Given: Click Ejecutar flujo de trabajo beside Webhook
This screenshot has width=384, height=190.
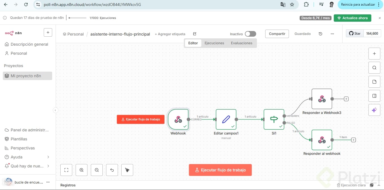Looking at the screenshot, I should click(x=141, y=120).
